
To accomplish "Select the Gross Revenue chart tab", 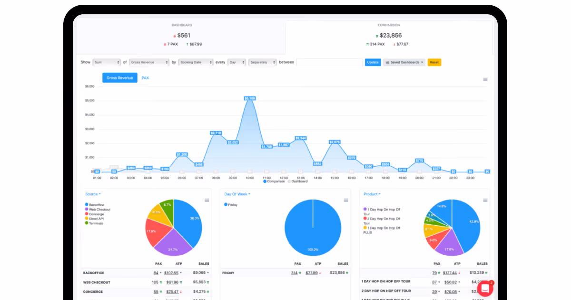I will click(x=120, y=78).
